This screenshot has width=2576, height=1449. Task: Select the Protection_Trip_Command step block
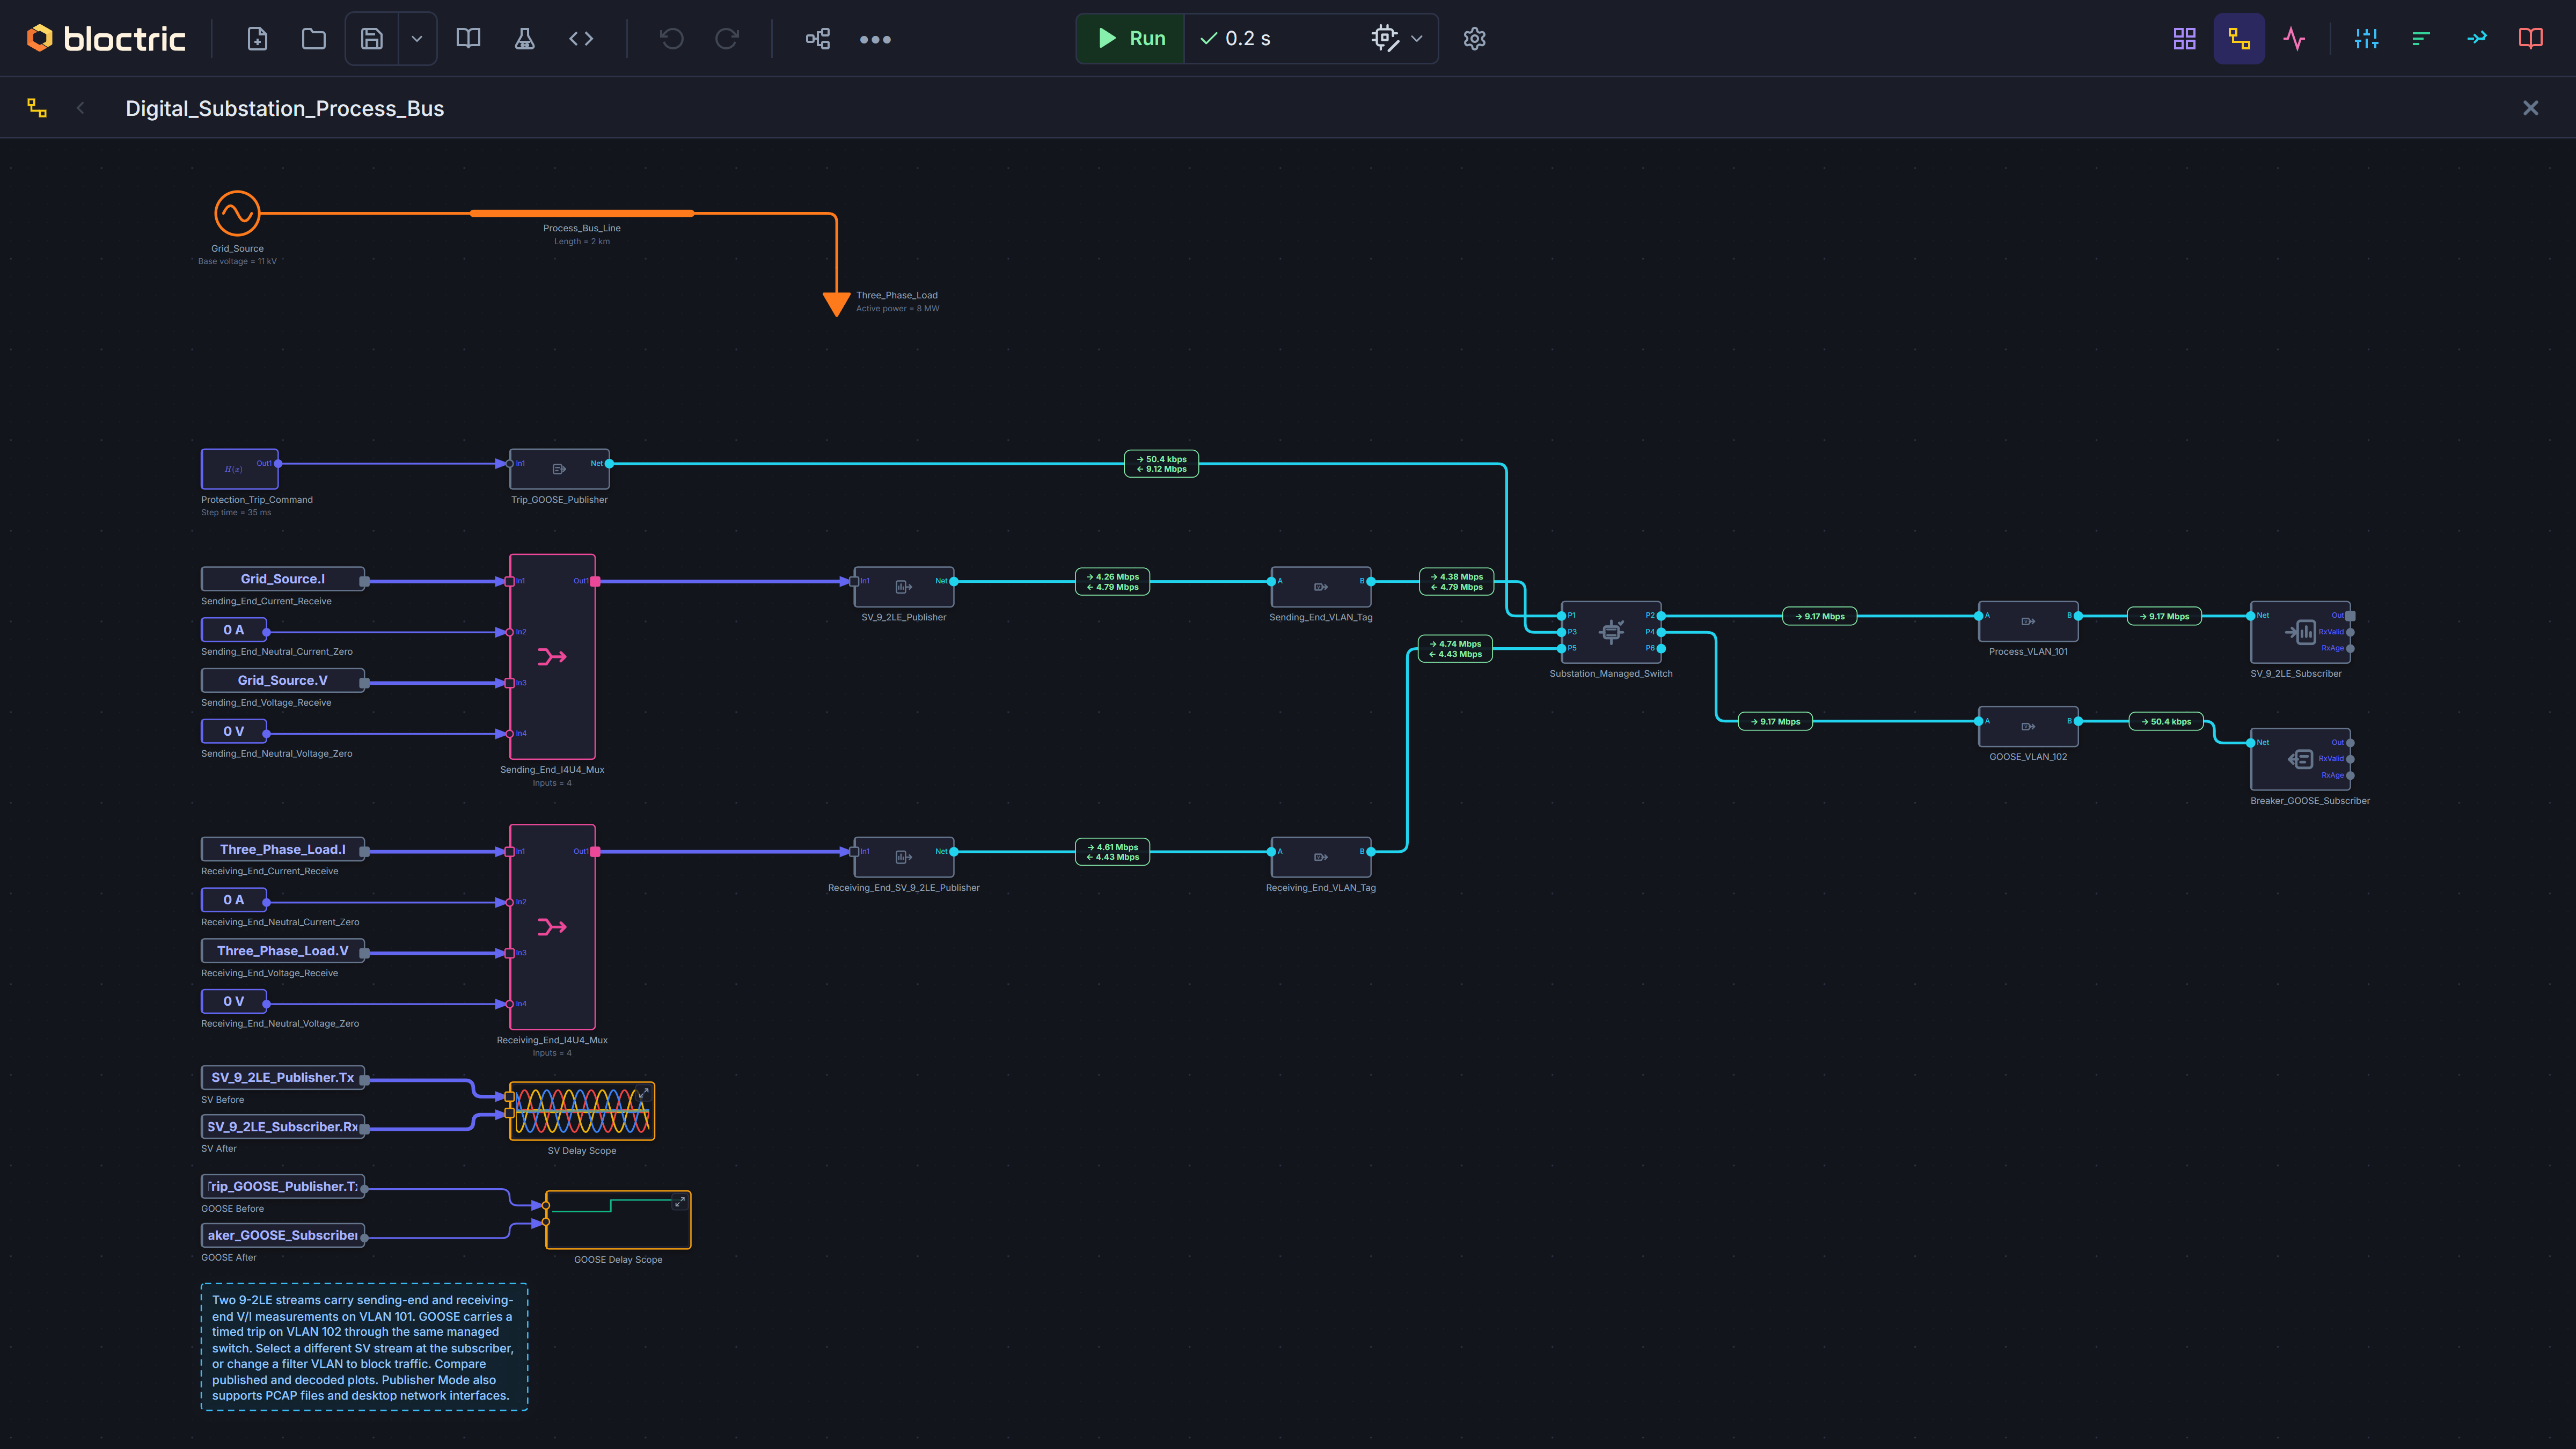240,468
